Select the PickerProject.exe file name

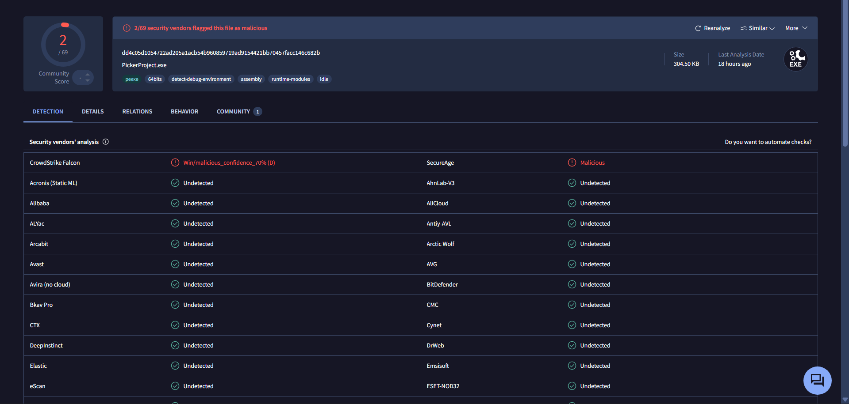[x=144, y=65]
